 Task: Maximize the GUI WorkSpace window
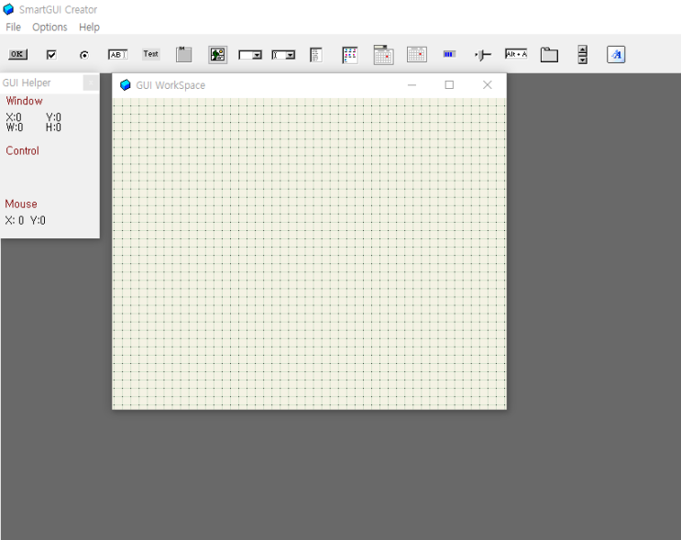449,84
